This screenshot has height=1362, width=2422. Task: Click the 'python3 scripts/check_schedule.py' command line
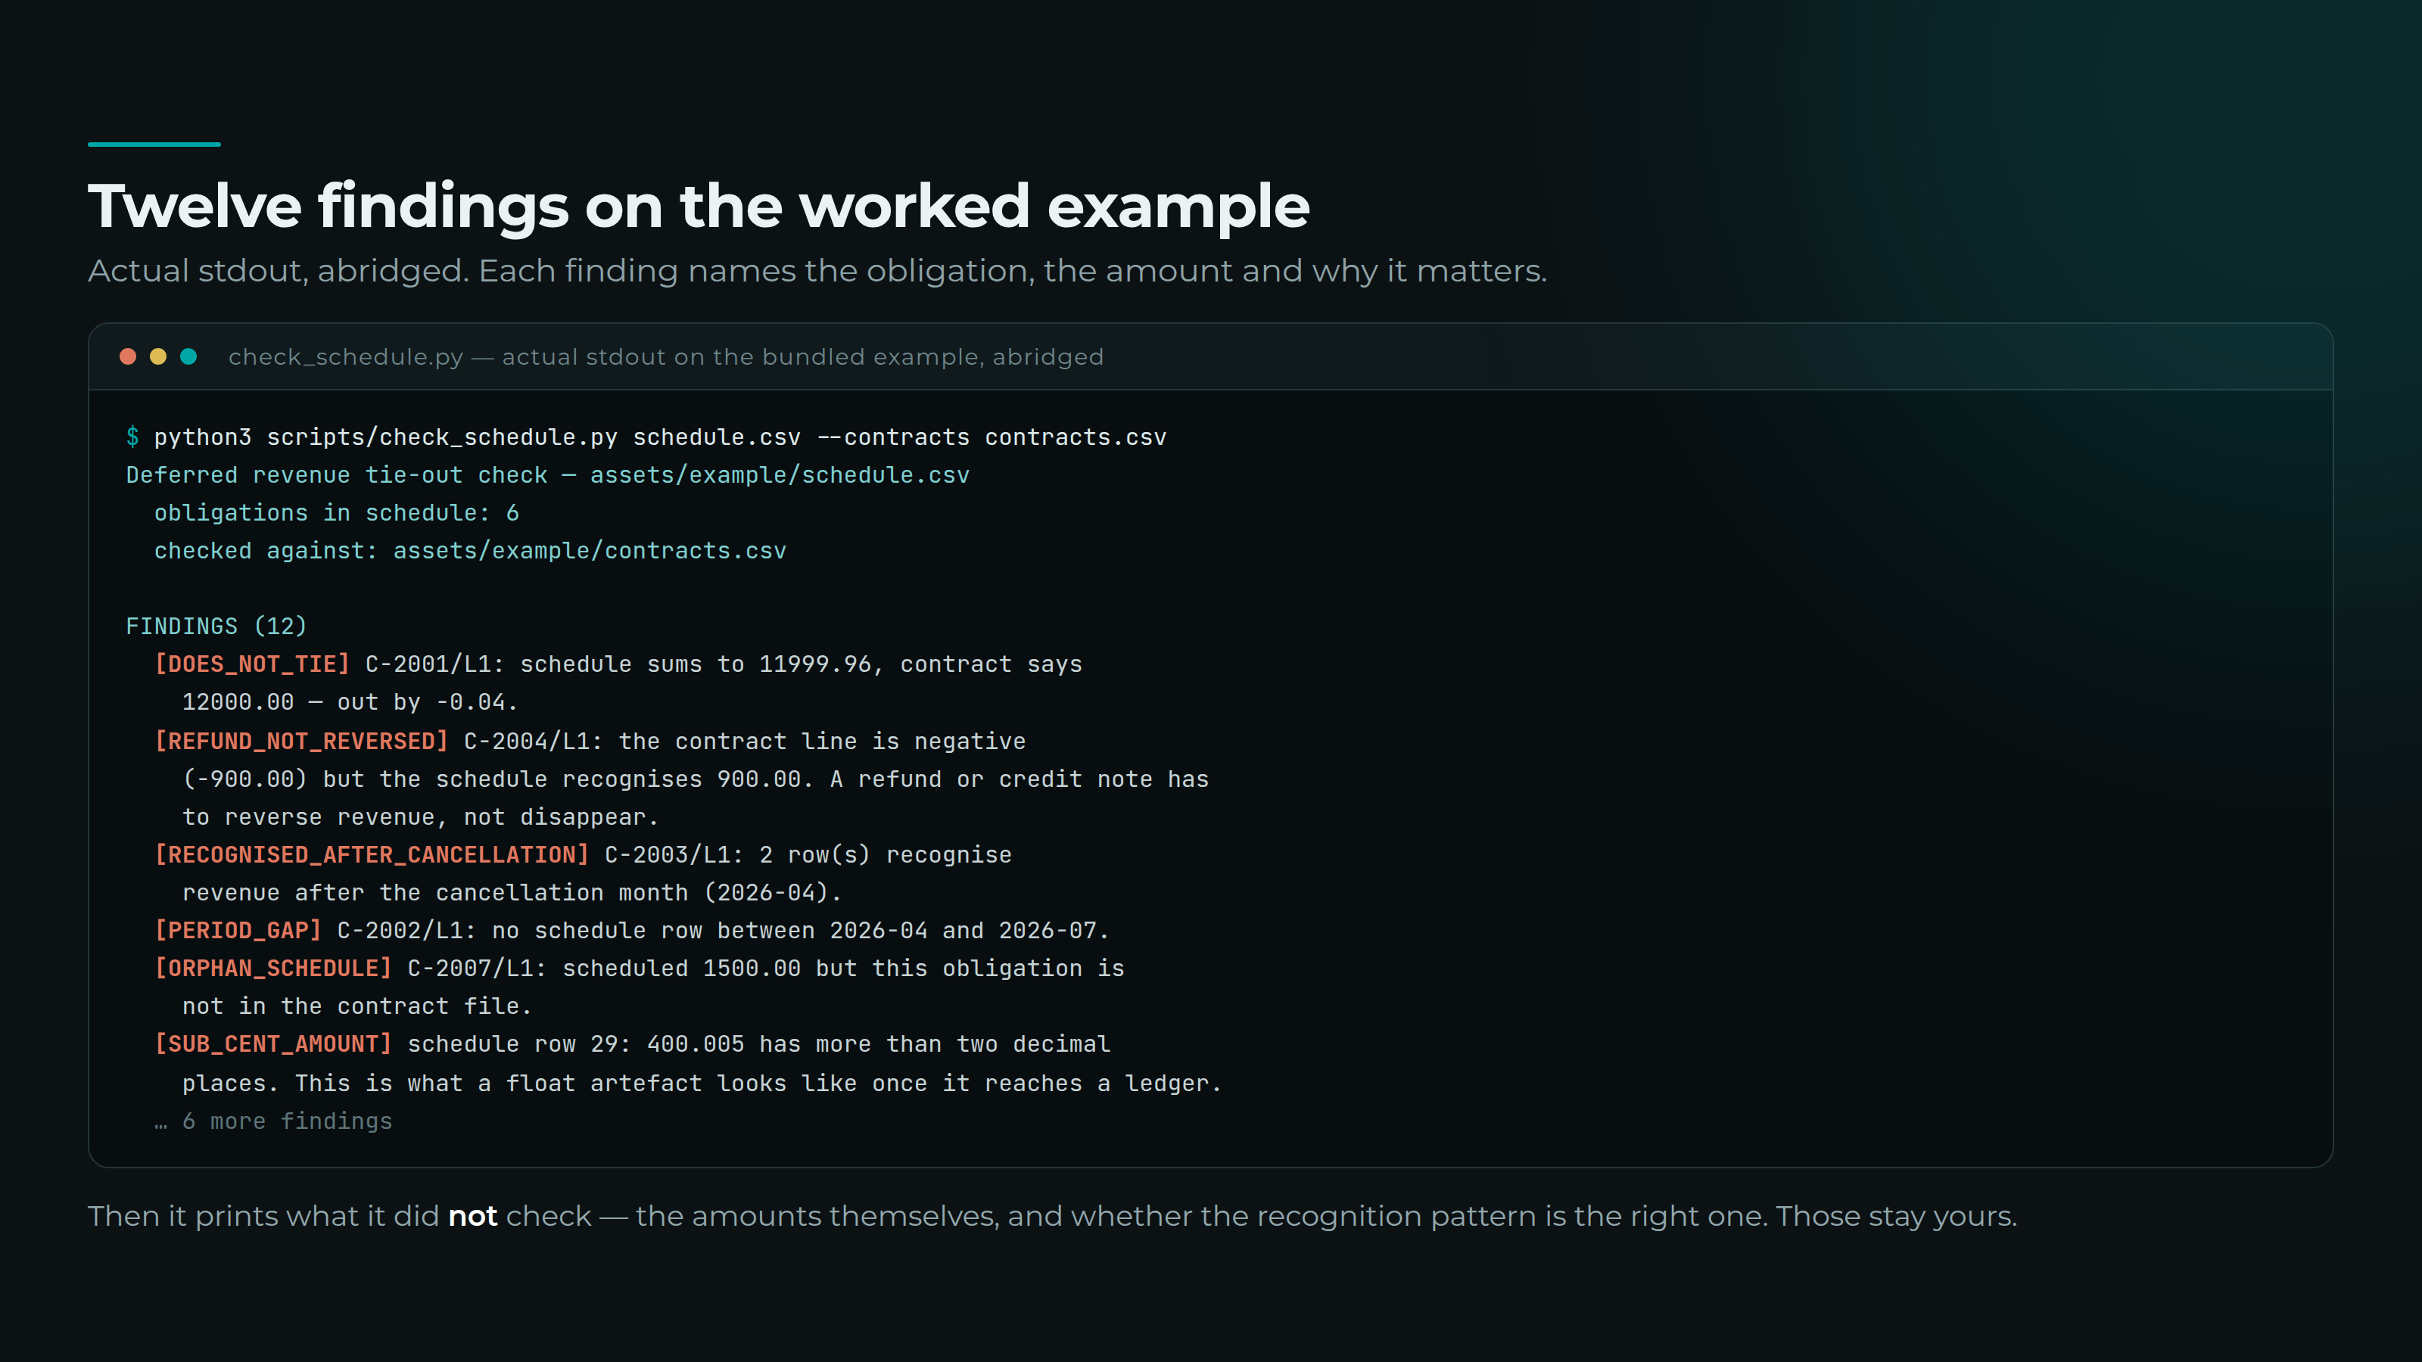coord(660,437)
